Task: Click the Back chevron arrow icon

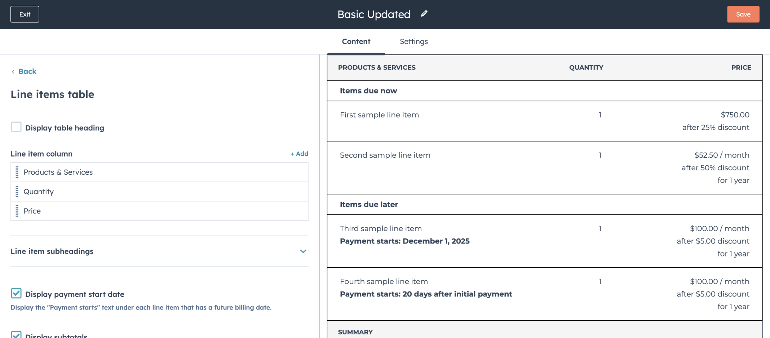Action: pyautogui.click(x=13, y=72)
